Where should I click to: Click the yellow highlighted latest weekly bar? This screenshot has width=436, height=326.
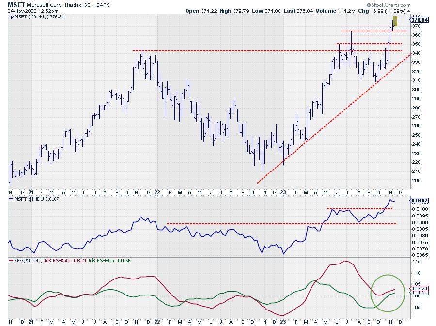395,21
